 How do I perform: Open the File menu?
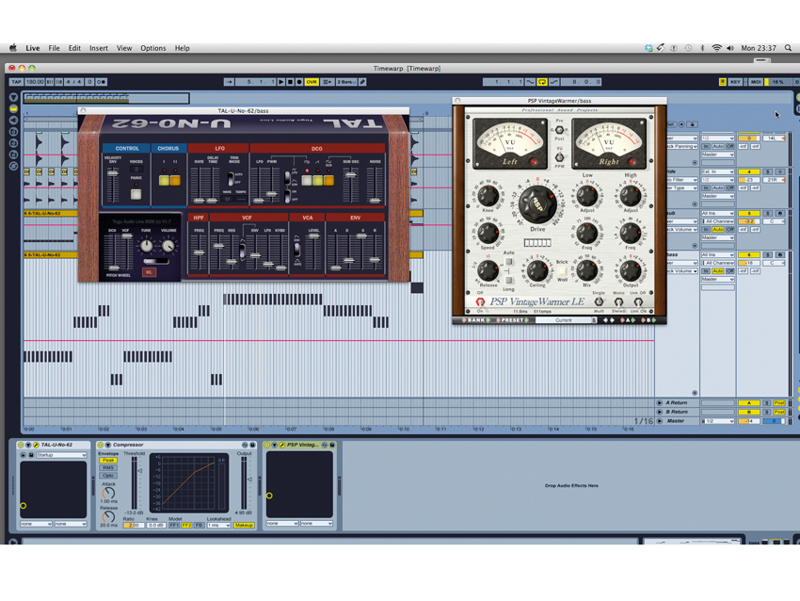coord(54,48)
